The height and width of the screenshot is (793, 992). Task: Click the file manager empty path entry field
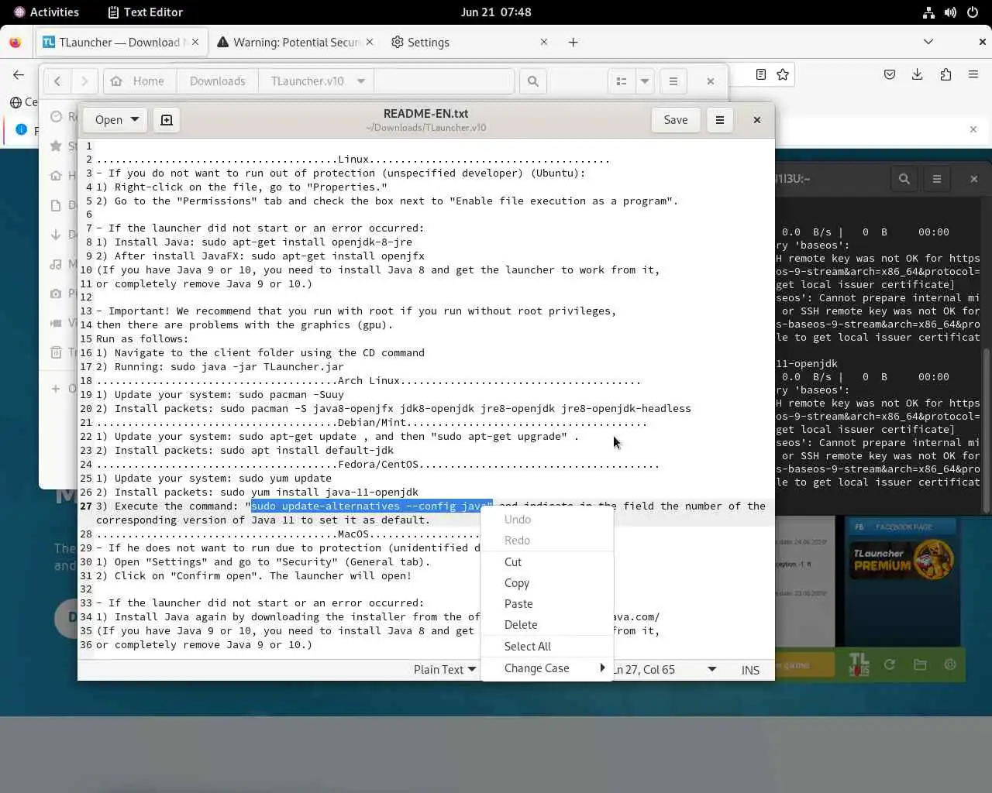click(444, 81)
